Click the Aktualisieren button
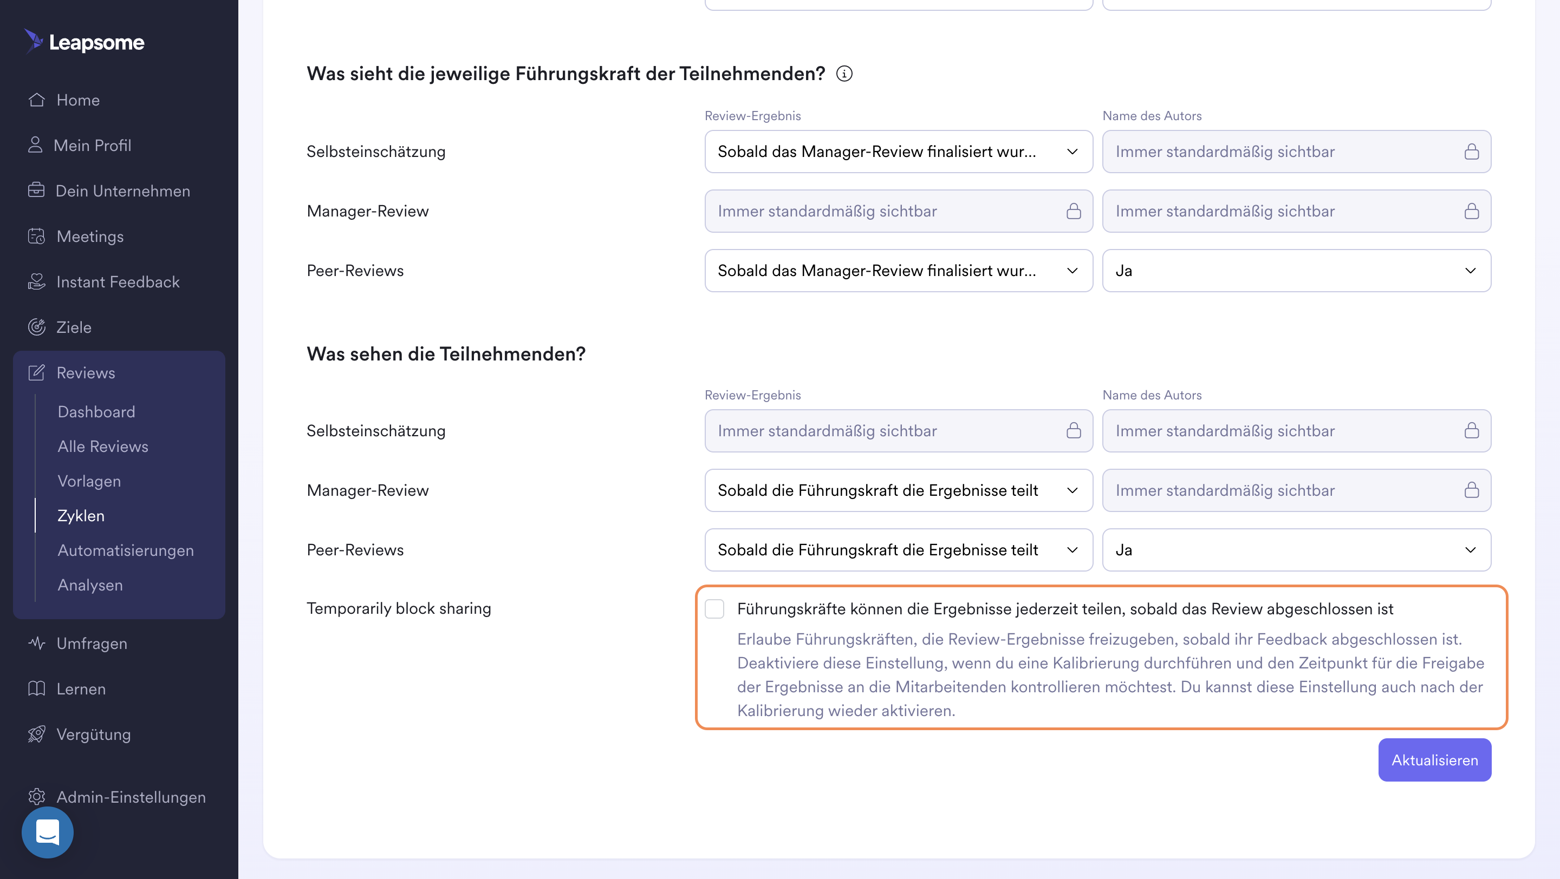 pyautogui.click(x=1434, y=760)
